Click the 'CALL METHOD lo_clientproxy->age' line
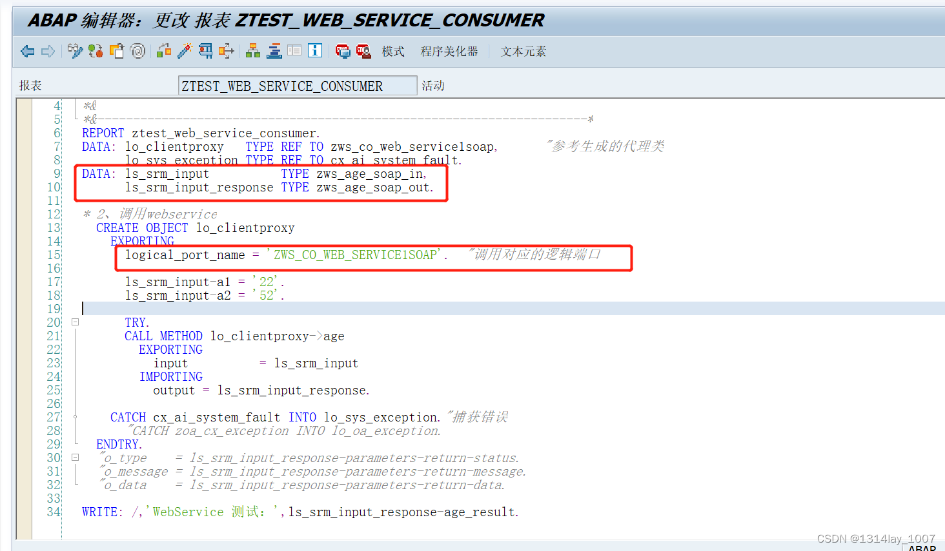 (234, 336)
